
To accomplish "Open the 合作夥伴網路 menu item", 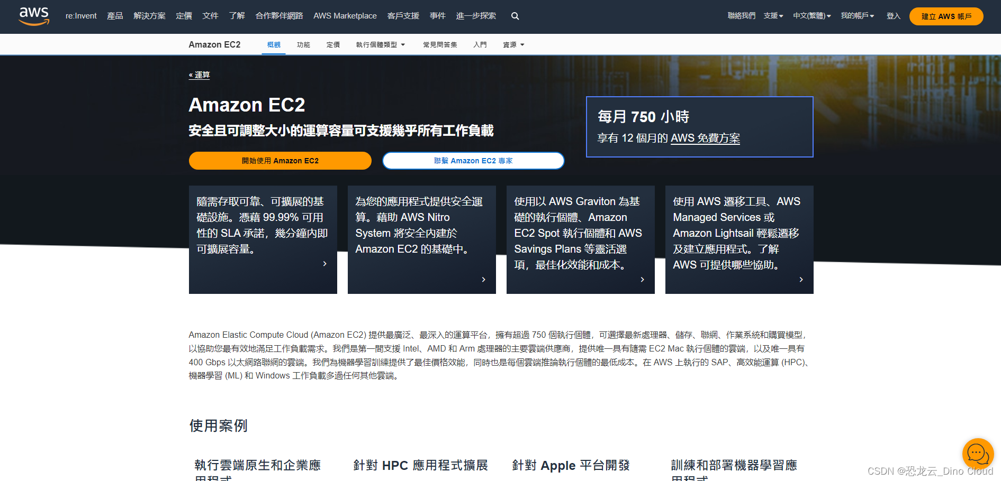I will pos(279,16).
